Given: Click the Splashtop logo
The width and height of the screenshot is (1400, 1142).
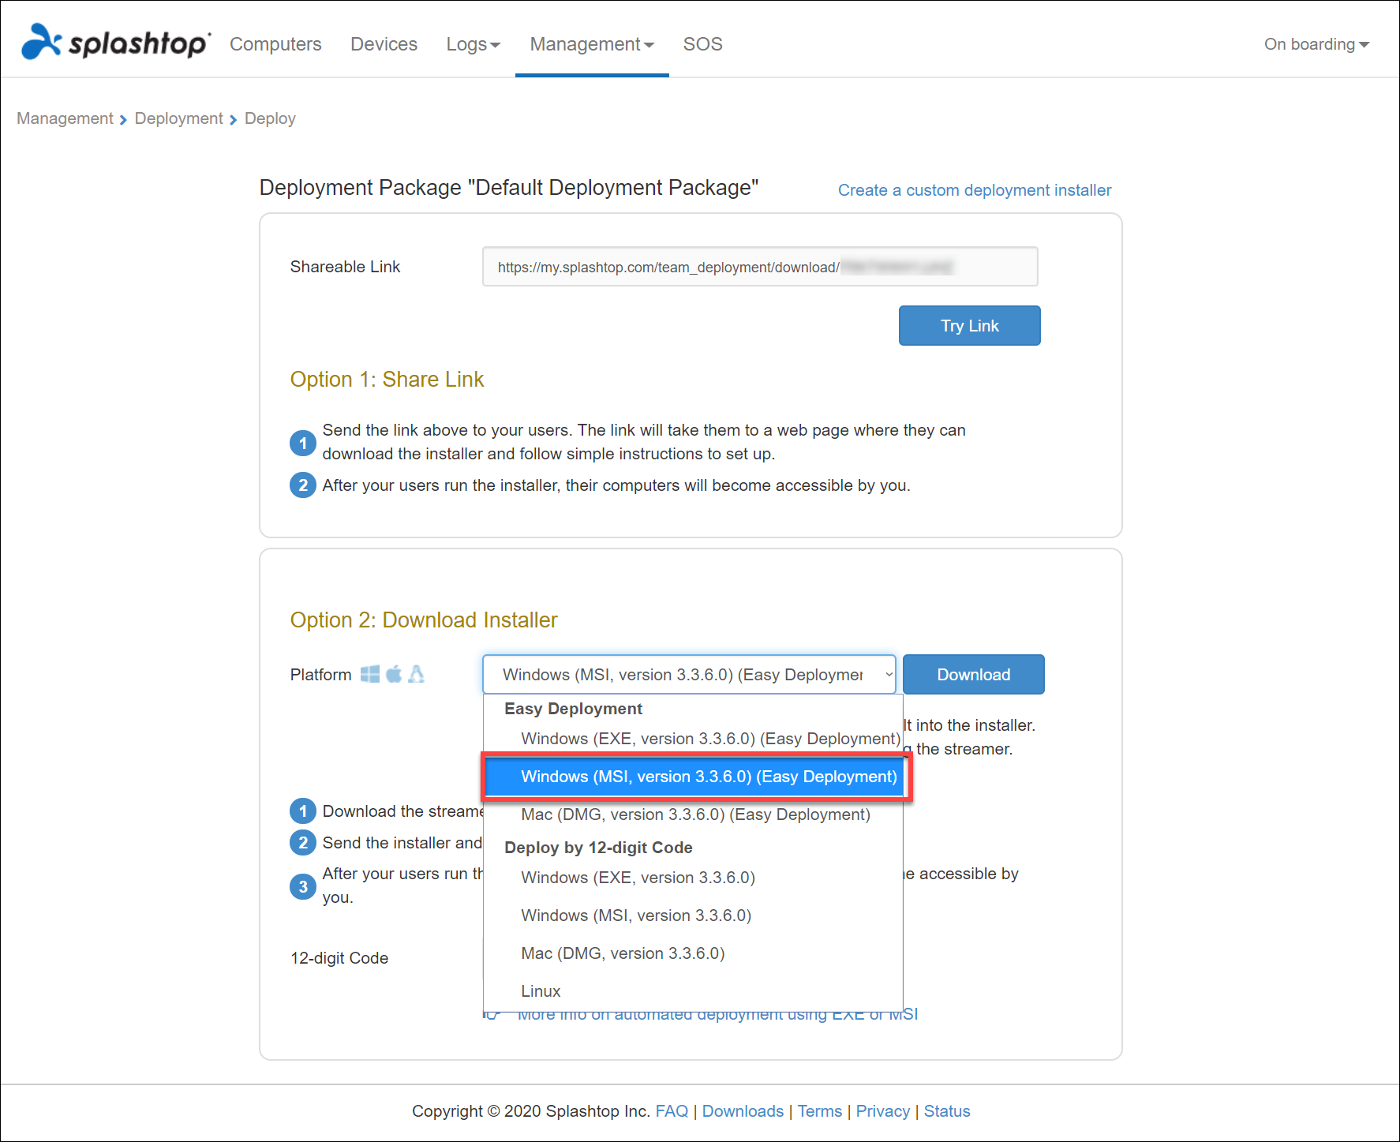Looking at the screenshot, I should point(114,43).
